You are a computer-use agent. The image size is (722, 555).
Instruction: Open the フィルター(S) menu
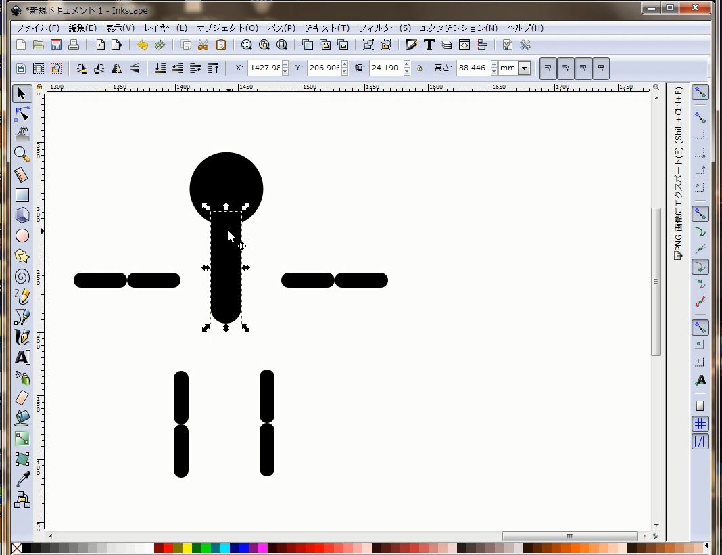(385, 28)
